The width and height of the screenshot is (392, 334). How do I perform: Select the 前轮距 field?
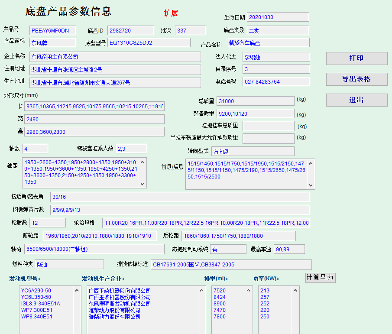[100, 236]
